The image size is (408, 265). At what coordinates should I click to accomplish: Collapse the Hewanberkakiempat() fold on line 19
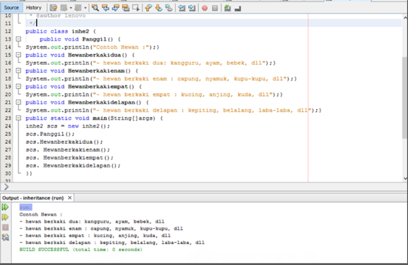pos(18,86)
